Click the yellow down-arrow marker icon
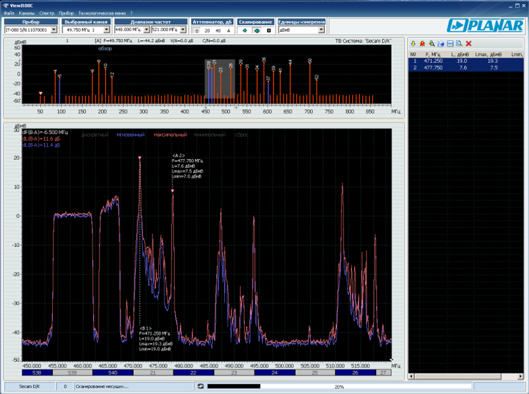This screenshot has height=394, width=529. click(x=413, y=43)
